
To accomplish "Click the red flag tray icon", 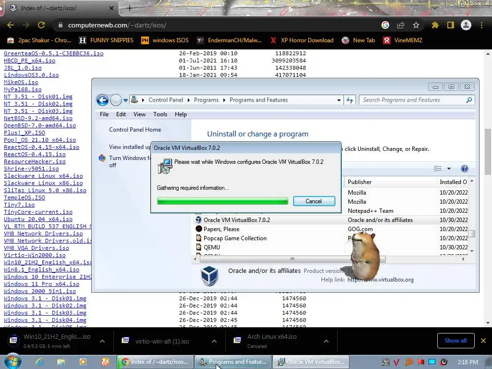I will tap(420, 362).
